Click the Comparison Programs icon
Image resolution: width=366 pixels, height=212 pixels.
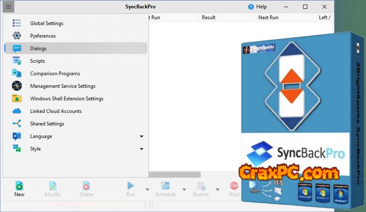point(17,74)
